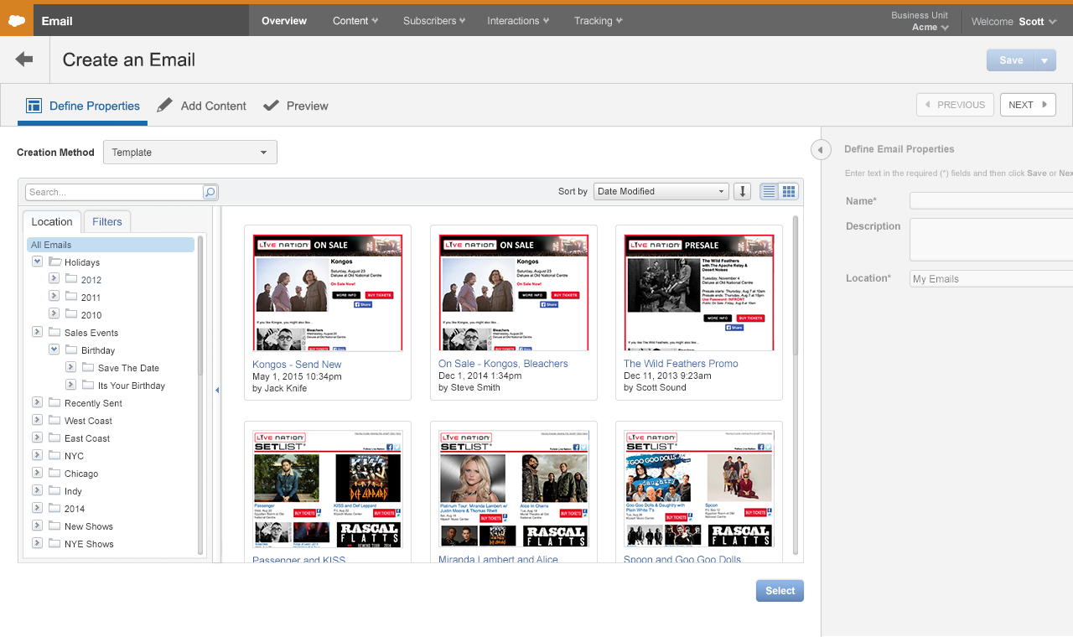Click the Birthday folder icon
This screenshot has height=637, width=1073.
(72, 350)
